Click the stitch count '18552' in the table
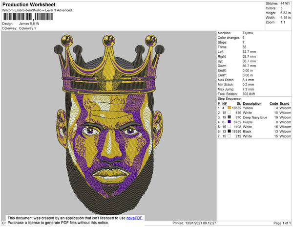This screenshot has width=293, height=227. pos(236,108)
